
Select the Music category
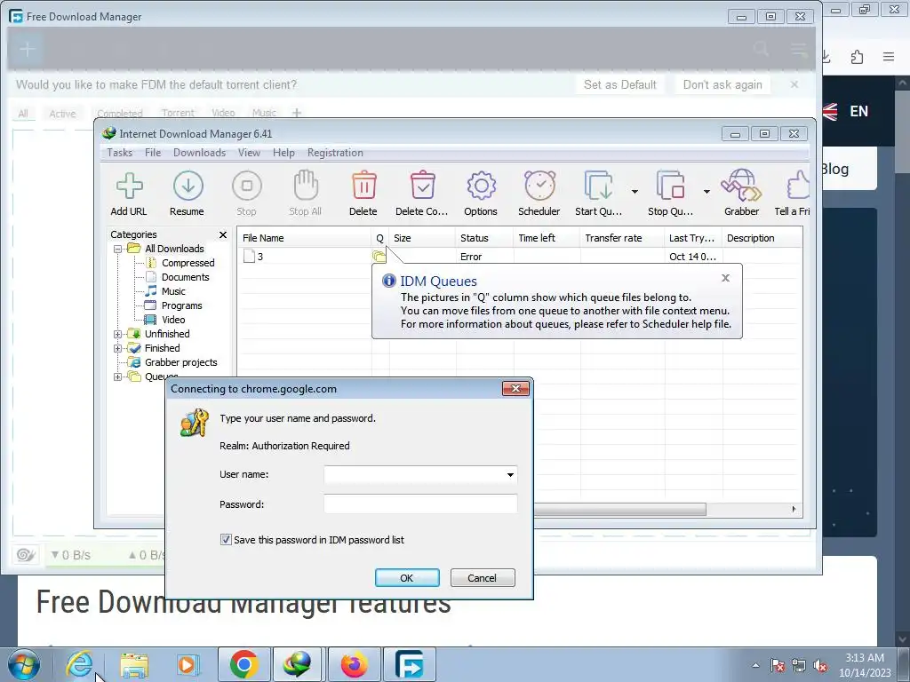pyautogui.click(x=173, y=291)
